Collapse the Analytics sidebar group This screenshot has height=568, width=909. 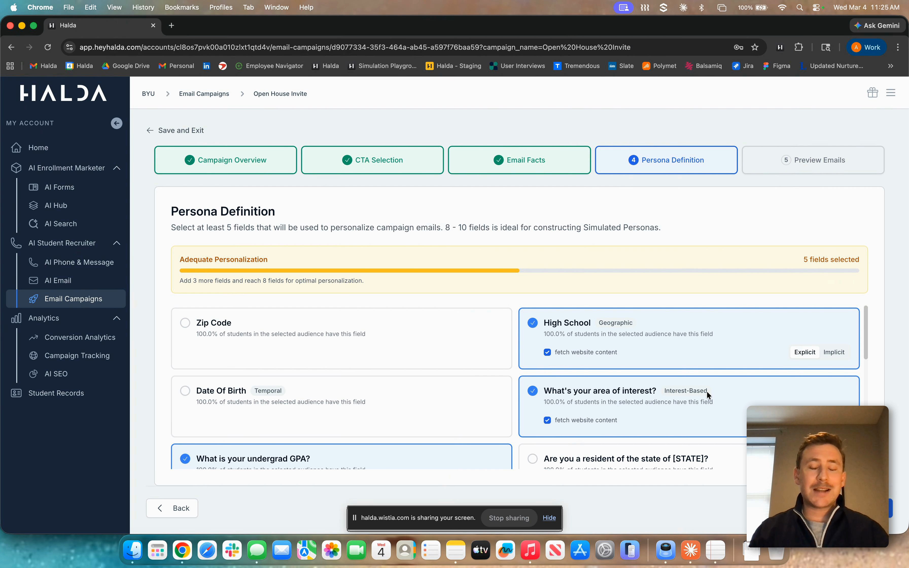[117, 318]
